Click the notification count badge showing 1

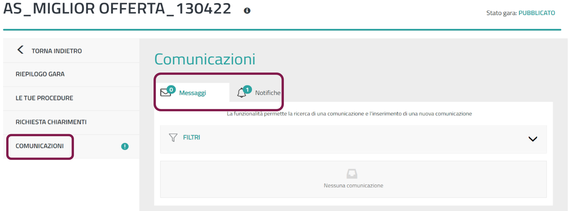(247, 90)
